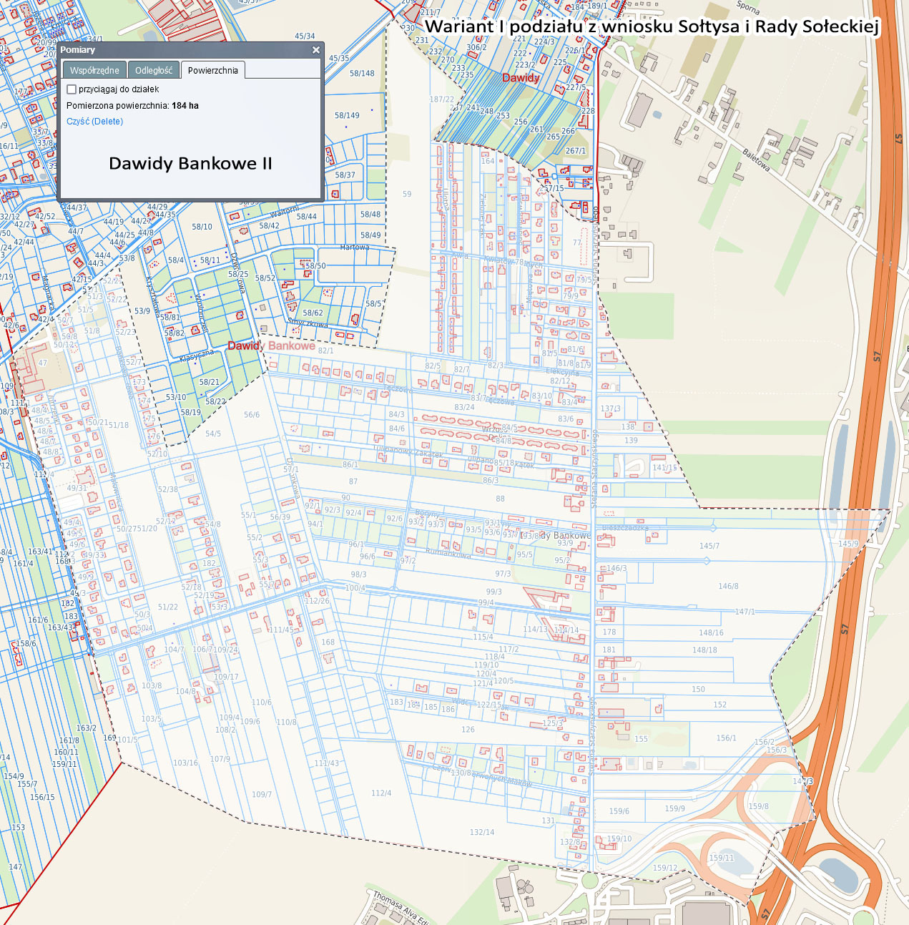Select the Powierzchnia tab
The height and width of the screenshot is (925, 909).
[212, 70]
